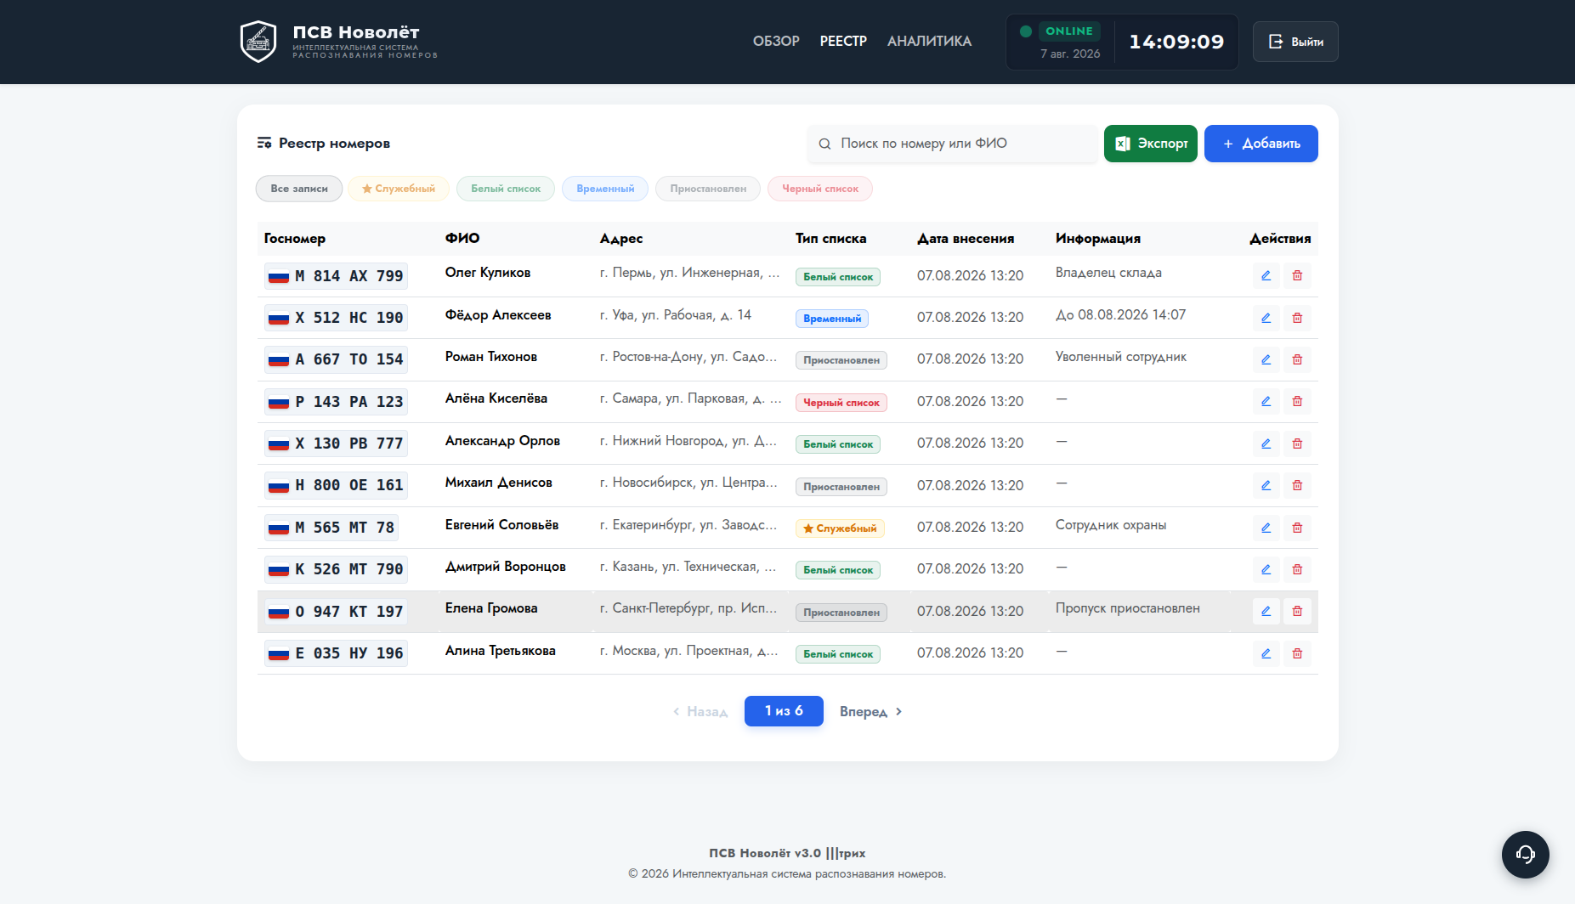Delete Михаил Денисов's record

coord(1297,485)
